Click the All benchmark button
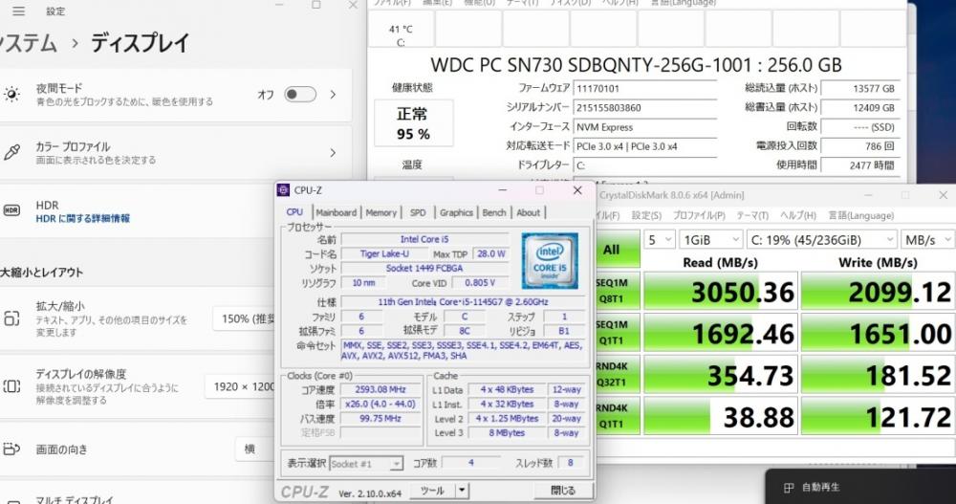 pyautogui.click(x=619, y=249)
